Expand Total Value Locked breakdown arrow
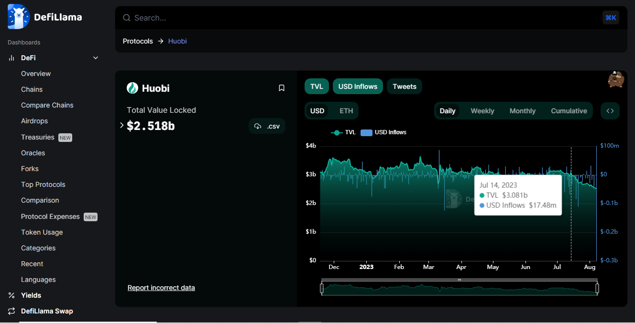This screenshot has width=635, height=323. click(x=122, y=125)
